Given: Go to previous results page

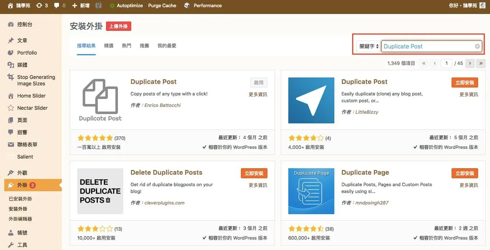Looking at the screenshot, I should 435,63.
